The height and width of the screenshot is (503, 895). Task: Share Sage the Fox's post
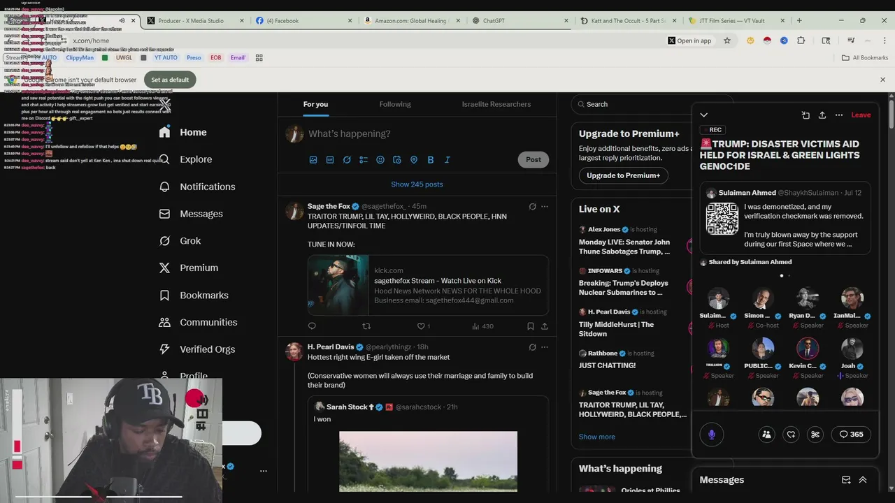(x=545, y=326)
